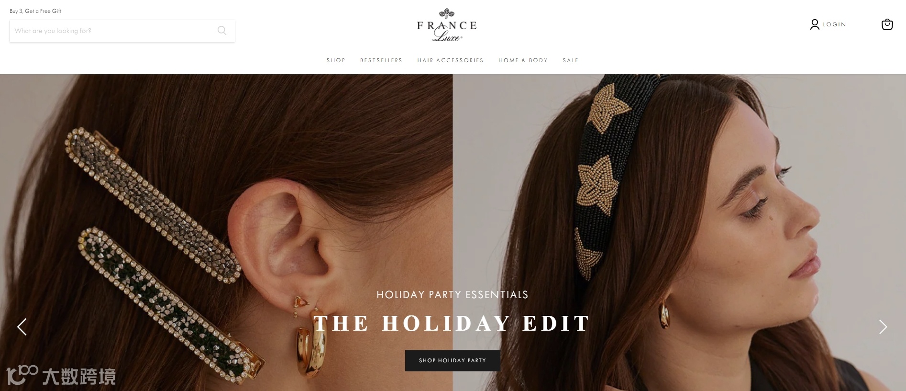Click the Buy 3, Get a Free Gift text
Image resolution: width=906 pixels, height=391 pixels.
click(35, 11)
